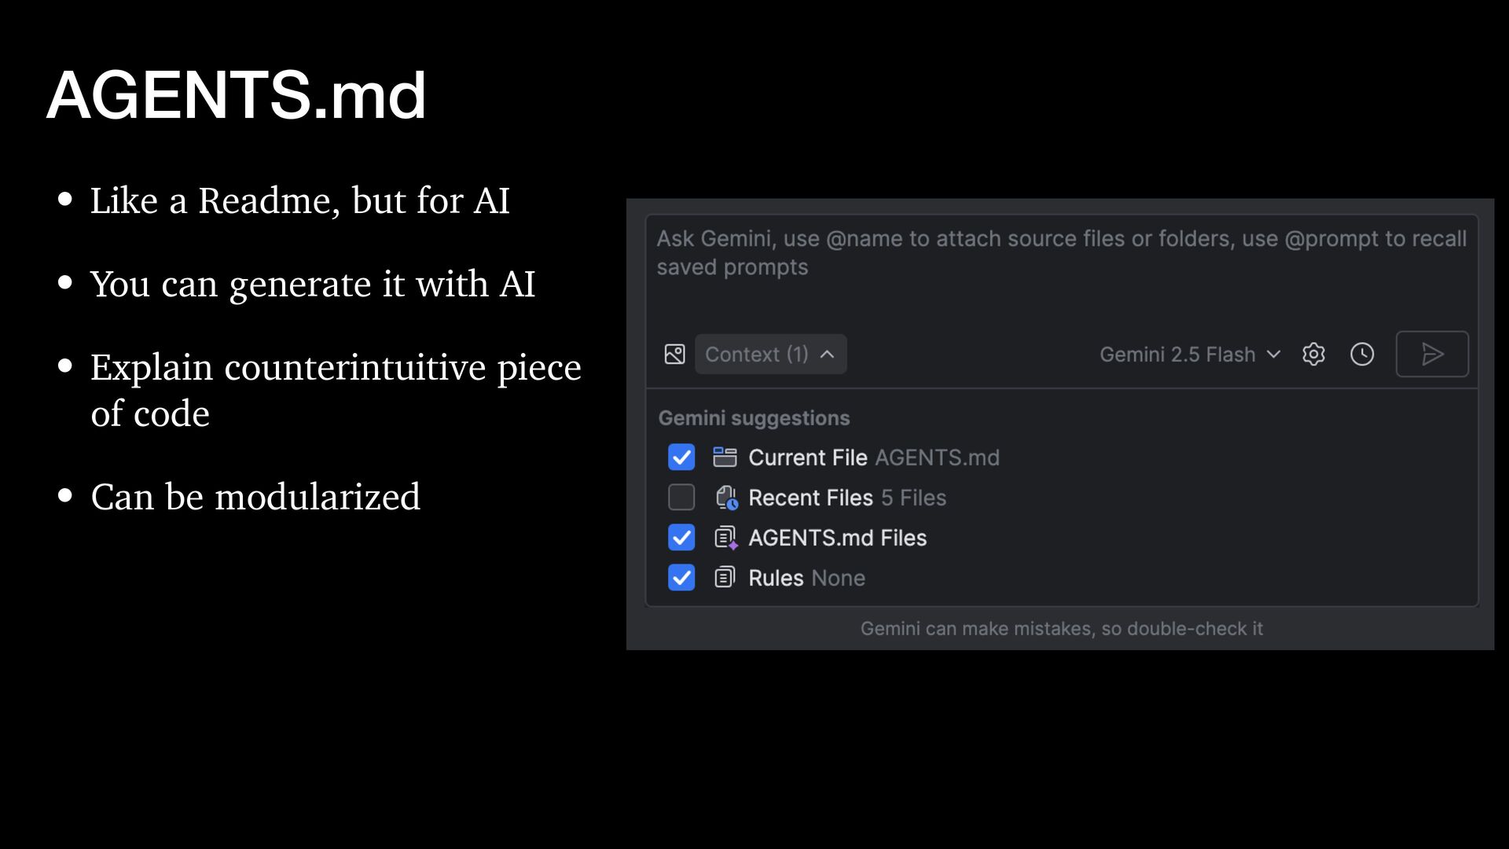Click the chevron beside Gemini 2.5 Flash
Screen dimensions: 1509x849
(1274, 355)
